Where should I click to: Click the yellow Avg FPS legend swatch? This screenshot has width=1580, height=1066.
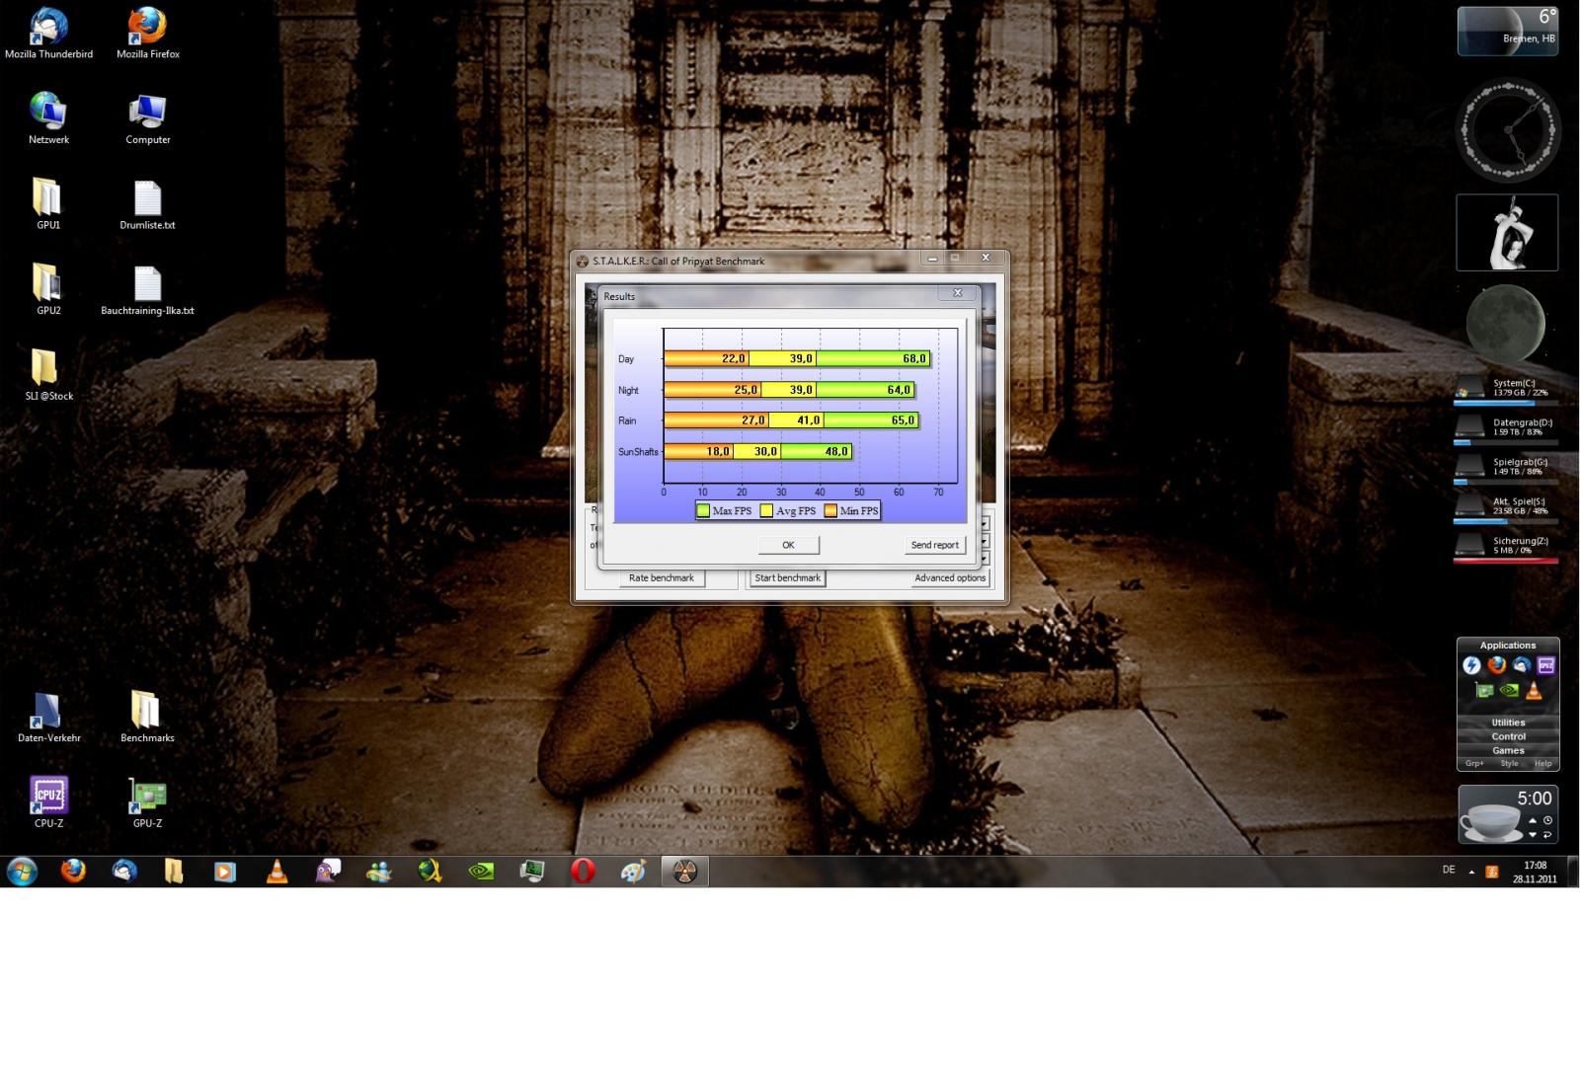coord(766,510)
